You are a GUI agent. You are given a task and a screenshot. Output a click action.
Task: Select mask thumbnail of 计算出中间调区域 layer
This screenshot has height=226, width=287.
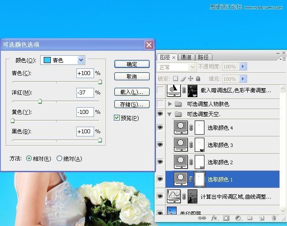tap(193, 196)
